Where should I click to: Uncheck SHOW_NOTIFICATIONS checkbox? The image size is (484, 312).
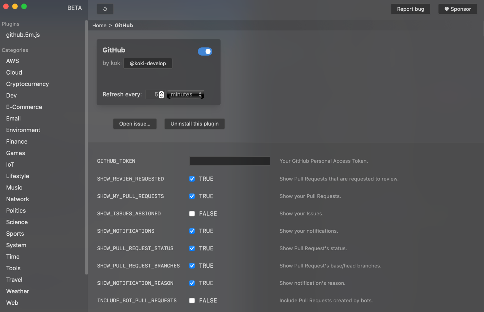(x=192, y=231)
